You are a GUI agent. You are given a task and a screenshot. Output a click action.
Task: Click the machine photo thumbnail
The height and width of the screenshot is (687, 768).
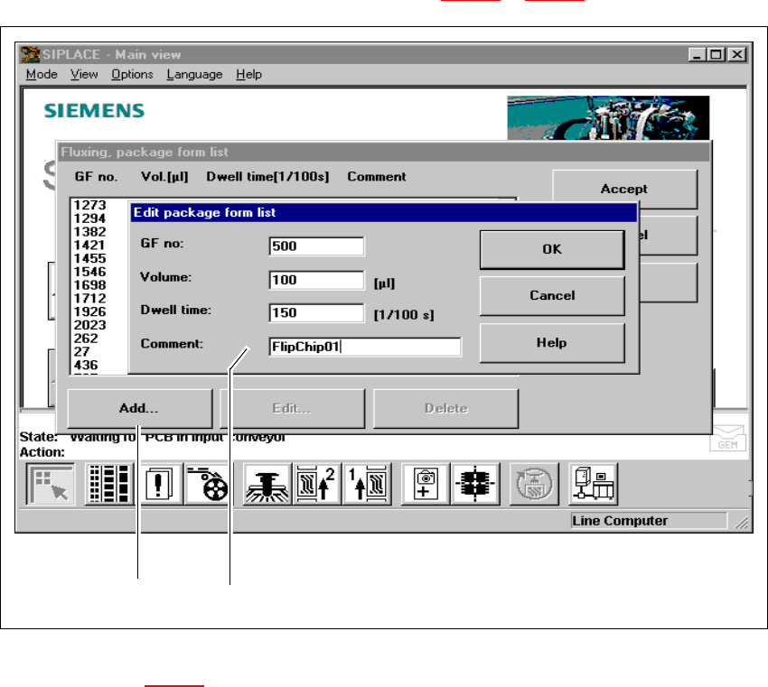[x=608, y=118]
